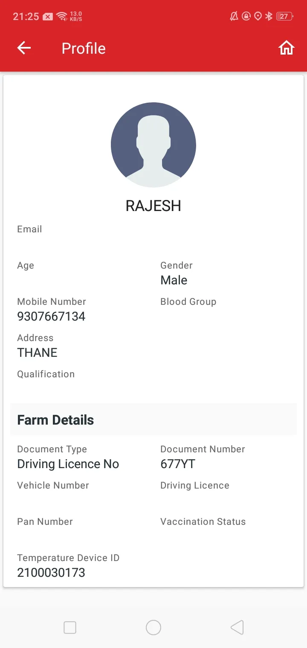Tap the back arrow in header

pos(24,48)
